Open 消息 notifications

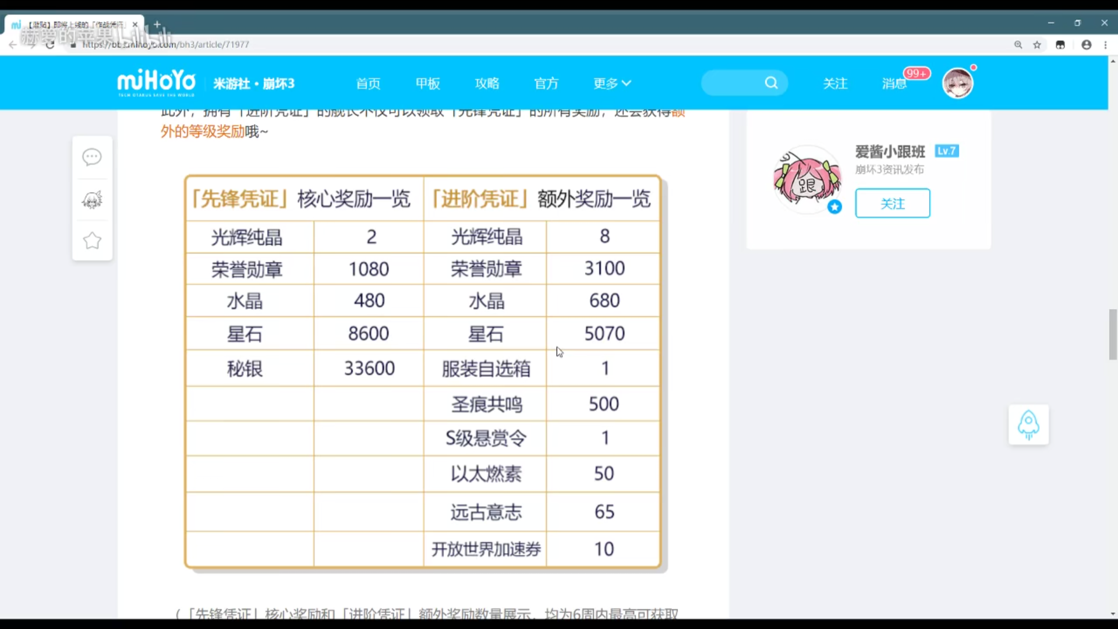[894, 83]
